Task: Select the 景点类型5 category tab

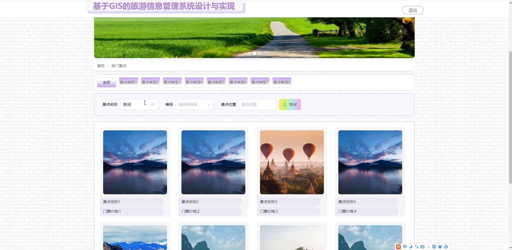Action: (x=216, y=82)
